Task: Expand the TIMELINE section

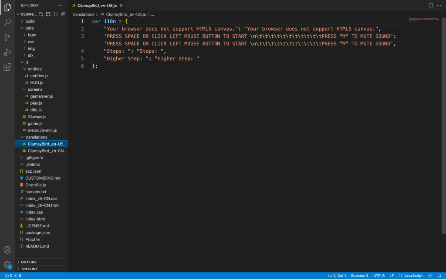Action: (29, 269)
